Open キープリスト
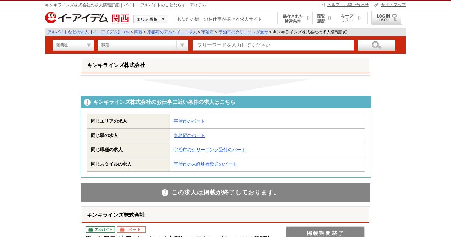The image size is (451, 237). pyautogui.click(x=350, y=18)
